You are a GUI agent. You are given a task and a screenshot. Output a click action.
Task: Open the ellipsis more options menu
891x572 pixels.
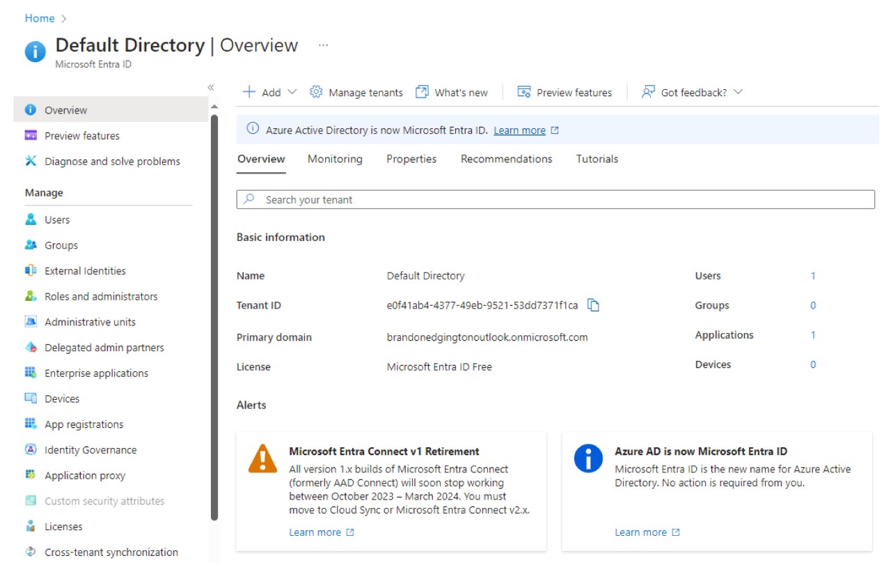pos(323,45)
